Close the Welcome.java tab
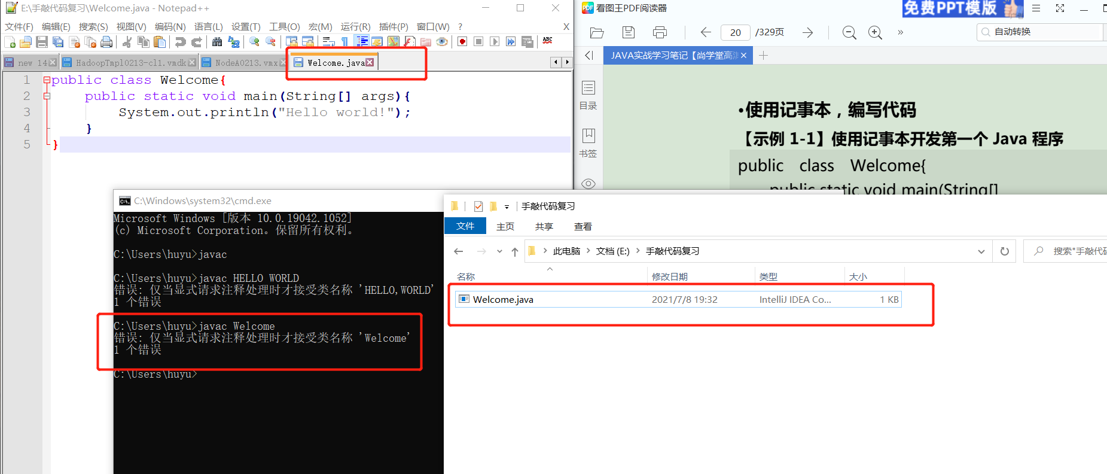1107x474 pixels. 370,62
